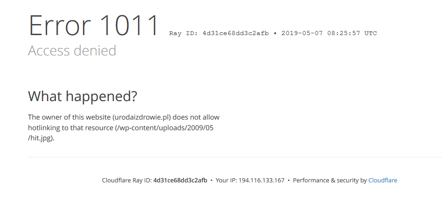
Task: Click the IP address 194.116.133.167
Action: pos(261,181)
